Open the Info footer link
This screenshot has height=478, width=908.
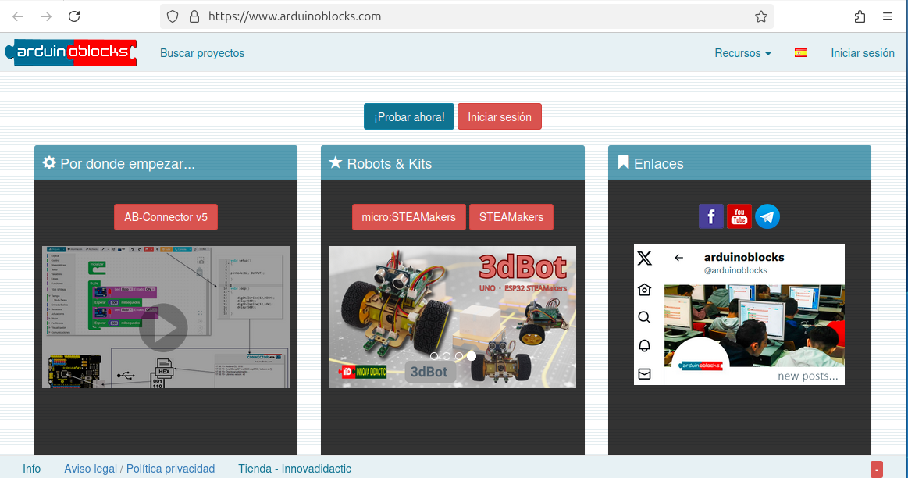coord(32,468)
